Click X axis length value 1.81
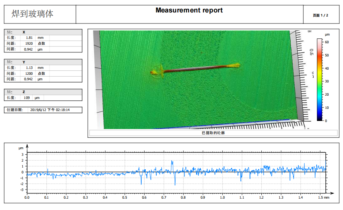The height and width of the screenshot is (210, 343). coord(29,38)
